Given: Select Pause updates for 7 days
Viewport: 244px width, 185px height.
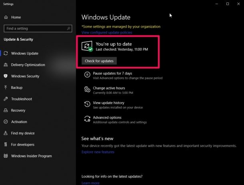Looking at the screenshot, I should pos(124,75).
